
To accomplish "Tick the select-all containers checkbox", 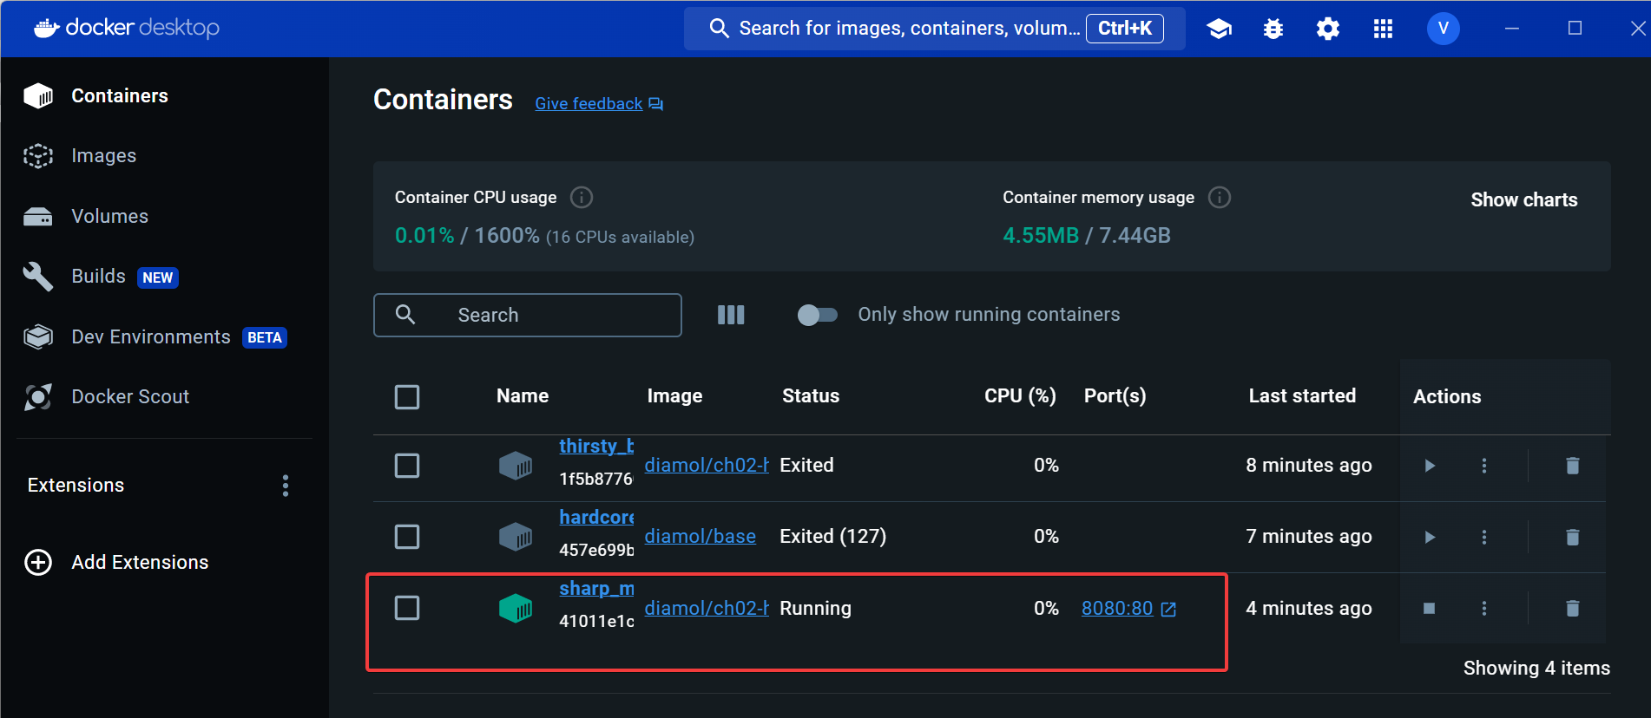I will (407, 397).
